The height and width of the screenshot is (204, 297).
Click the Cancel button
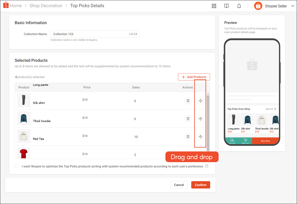179,185
